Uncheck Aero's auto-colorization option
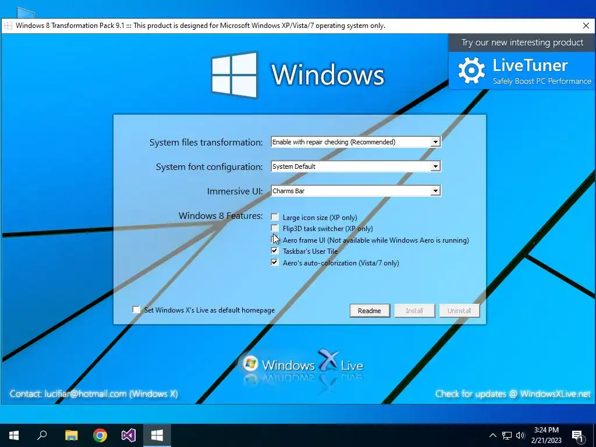This screenshot has width=596, height=447. tap(275, 262)
